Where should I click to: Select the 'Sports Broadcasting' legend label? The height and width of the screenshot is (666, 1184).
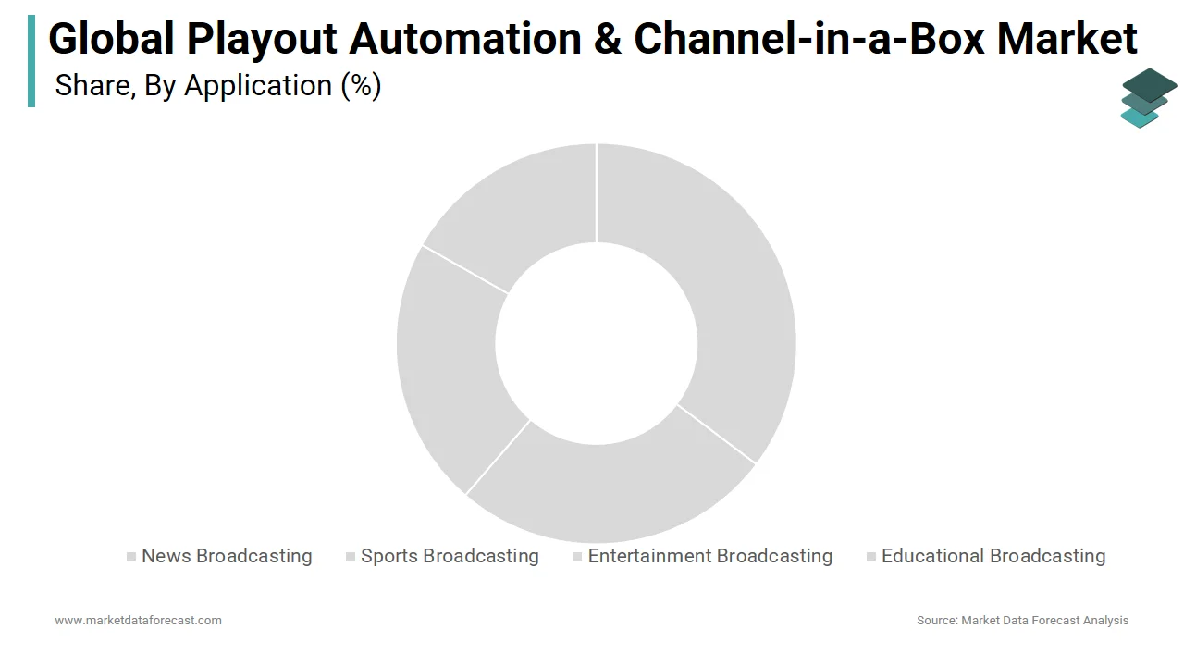[450, 556]
